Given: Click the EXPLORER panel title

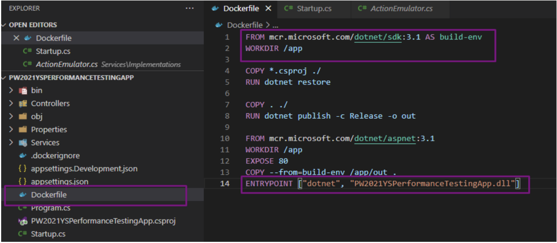Looking at the screenshot, I should click(x=24, y=8).
